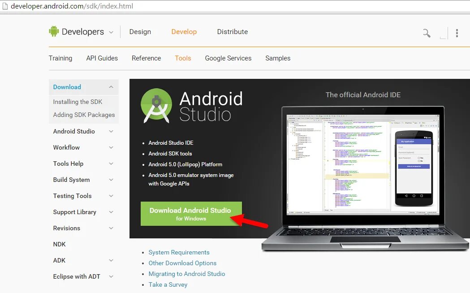Image resolution: width=470 pixels, height=293 pixels.
Task: Click the page icon beside the URL
Action: click(x=4, y=6)
